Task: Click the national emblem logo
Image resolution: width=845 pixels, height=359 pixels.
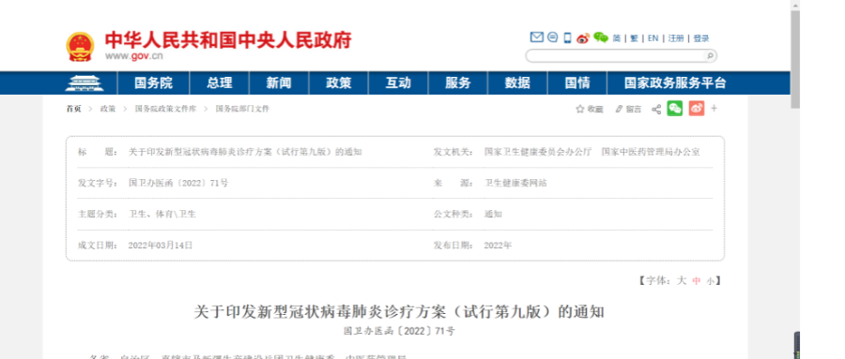Action: 80,47
